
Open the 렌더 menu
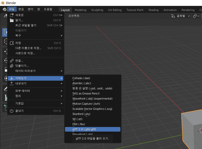click(31, 9)
